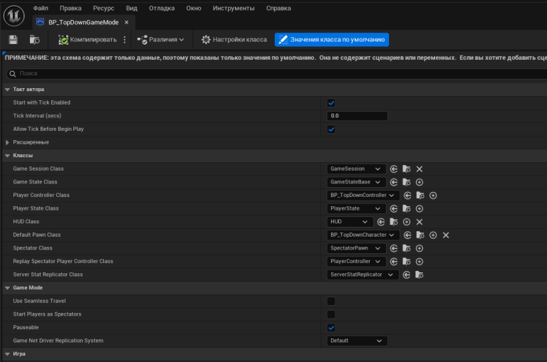Click the Save floppy disk icon

pyautogui.click(x=14, y=40)
